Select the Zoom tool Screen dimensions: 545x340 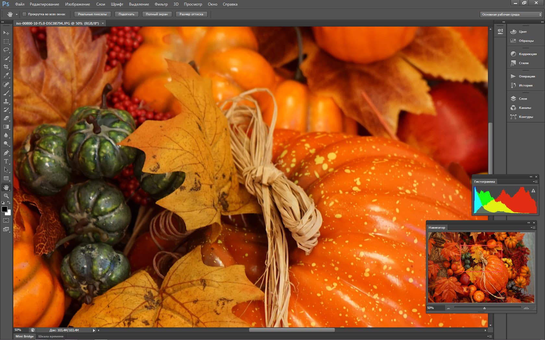(6, 196)
